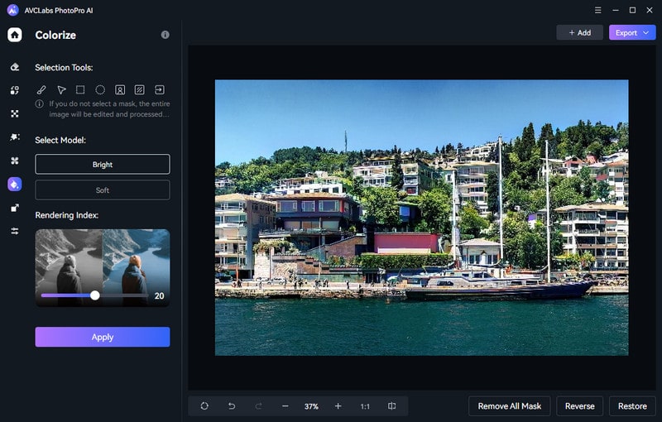Open the hamburger menu
Viewport: 662px width, 422px height.
(x=597, y=10)
